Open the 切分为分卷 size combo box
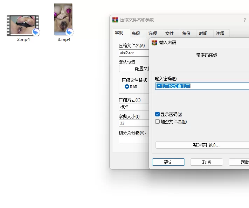The height and width of the screenshot is (208, 249). coord(134,140)
